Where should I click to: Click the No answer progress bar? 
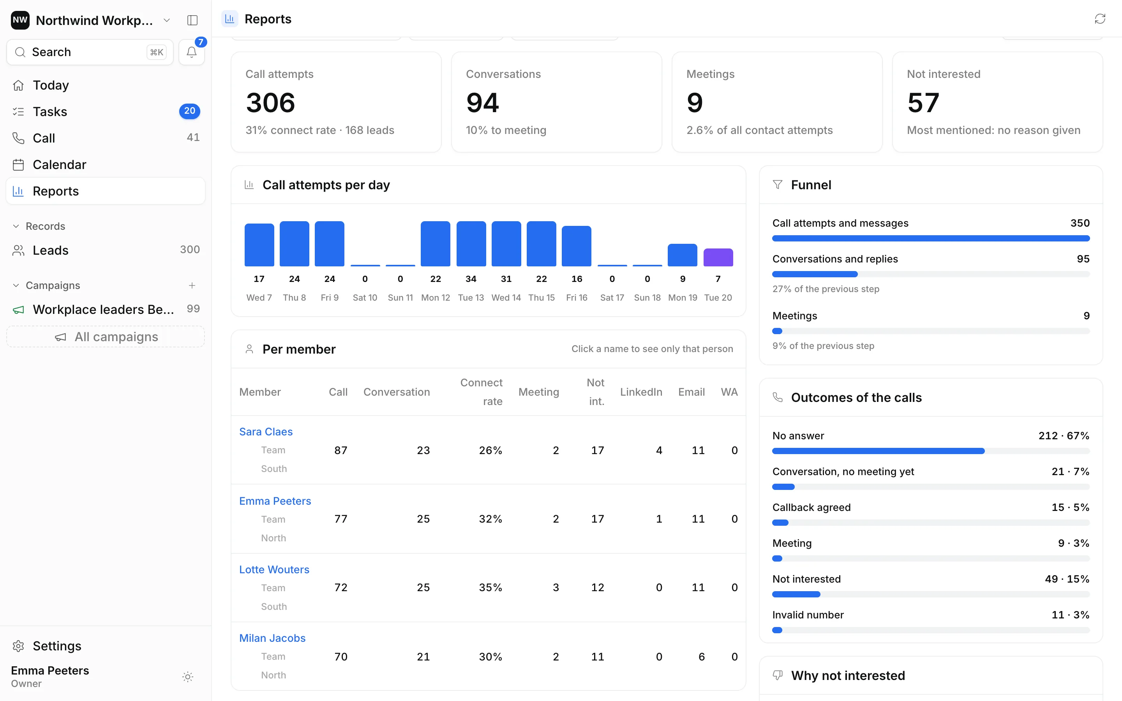pos(930,451)
